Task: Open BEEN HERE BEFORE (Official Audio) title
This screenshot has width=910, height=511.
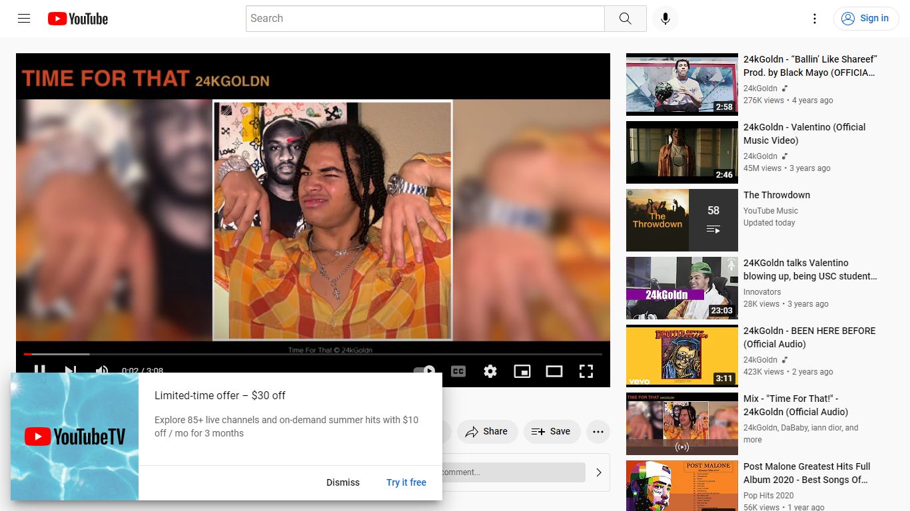Action: click(x=809, y=337)
